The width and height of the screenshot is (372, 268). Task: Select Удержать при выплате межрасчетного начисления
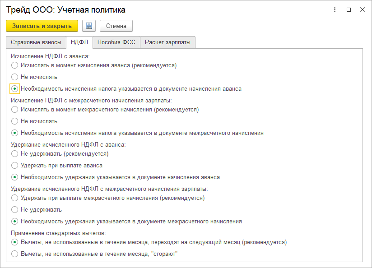(15, 198)
